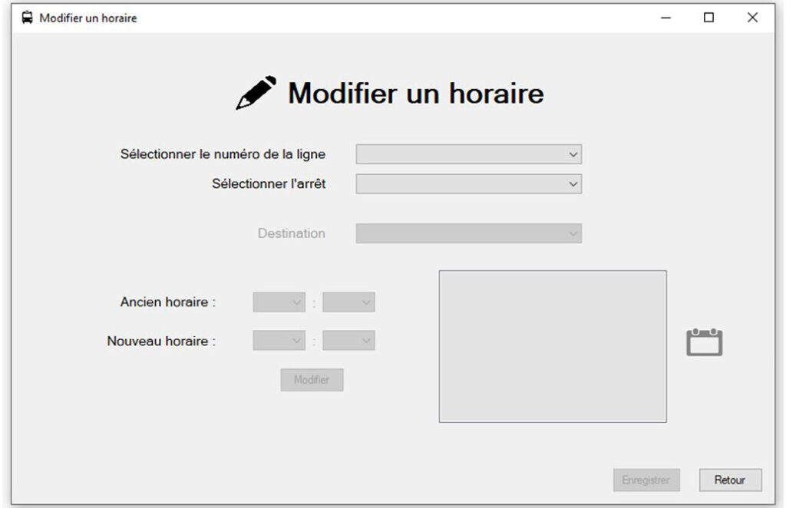Click the pencil icon next to the heading

tap(256, 93)
